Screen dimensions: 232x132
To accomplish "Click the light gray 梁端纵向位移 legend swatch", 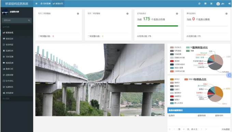I will [x=172, y=58].
